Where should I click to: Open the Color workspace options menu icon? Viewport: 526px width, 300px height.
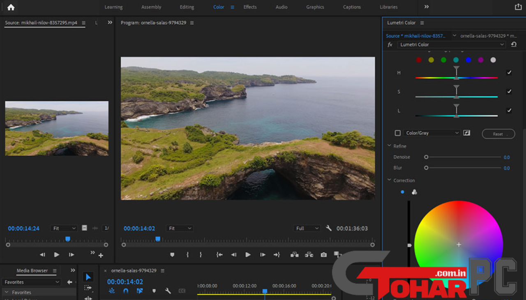(x=232, y=7)
